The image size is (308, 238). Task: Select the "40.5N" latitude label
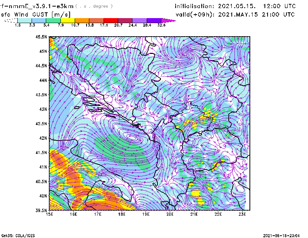(x=41, y=181)
